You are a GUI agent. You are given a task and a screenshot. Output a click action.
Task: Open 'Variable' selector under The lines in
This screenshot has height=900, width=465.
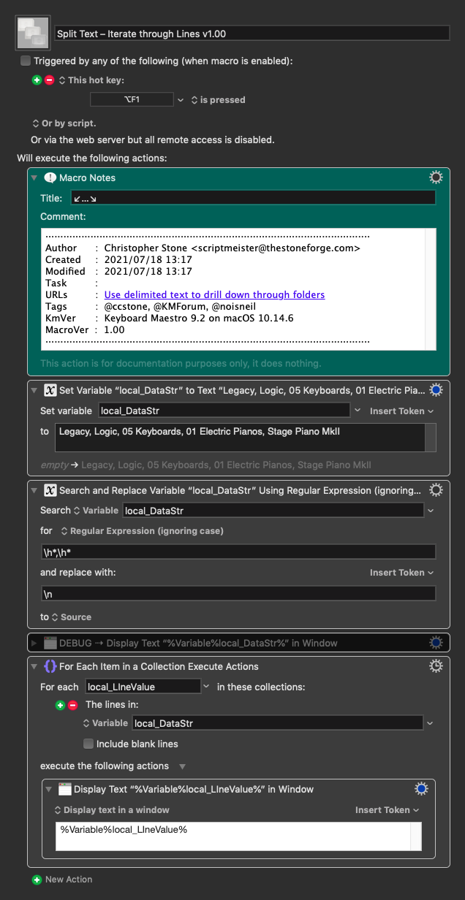coord(105,723)
